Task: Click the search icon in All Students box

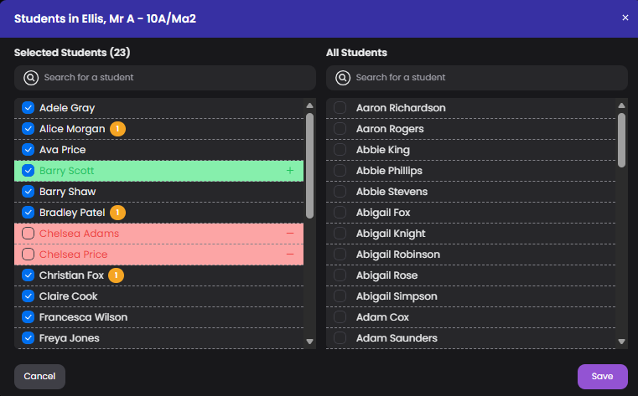Action: (343, 78)
